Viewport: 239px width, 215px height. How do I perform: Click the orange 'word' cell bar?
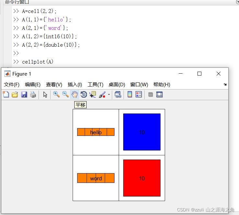[96, 178]
